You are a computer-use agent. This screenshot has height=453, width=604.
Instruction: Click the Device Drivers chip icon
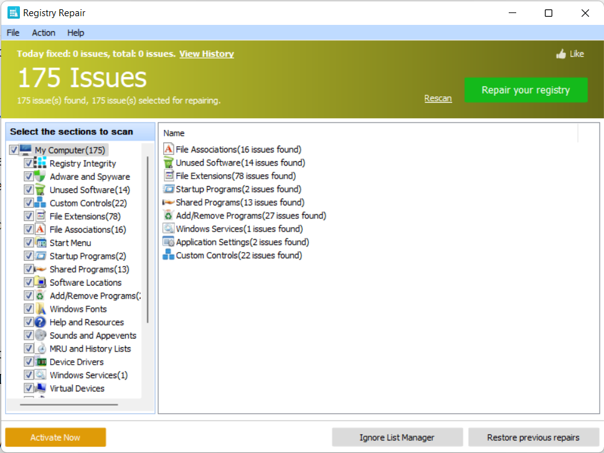pyautogui.click(x=41, y=362)
